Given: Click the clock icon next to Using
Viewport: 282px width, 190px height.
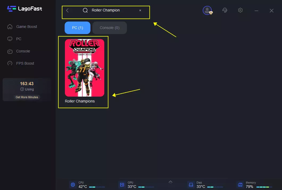Looking at the screenshot, I should (x=22, y=89).
